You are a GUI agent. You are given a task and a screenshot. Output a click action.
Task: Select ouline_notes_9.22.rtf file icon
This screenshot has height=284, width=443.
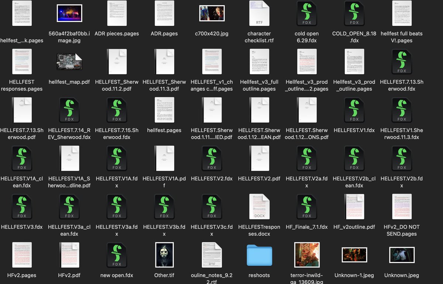[212, 255]
